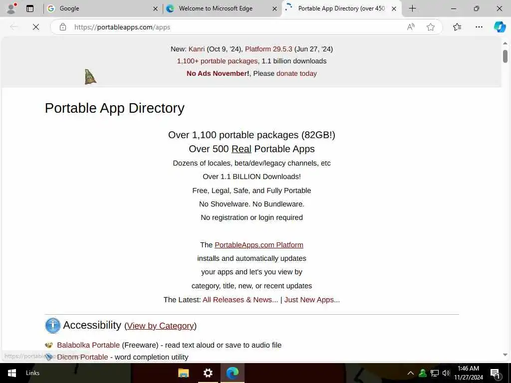Launch the Copilot sidebar icon
Viewport: 511px width, 383px height.
[x=500, y=27]
